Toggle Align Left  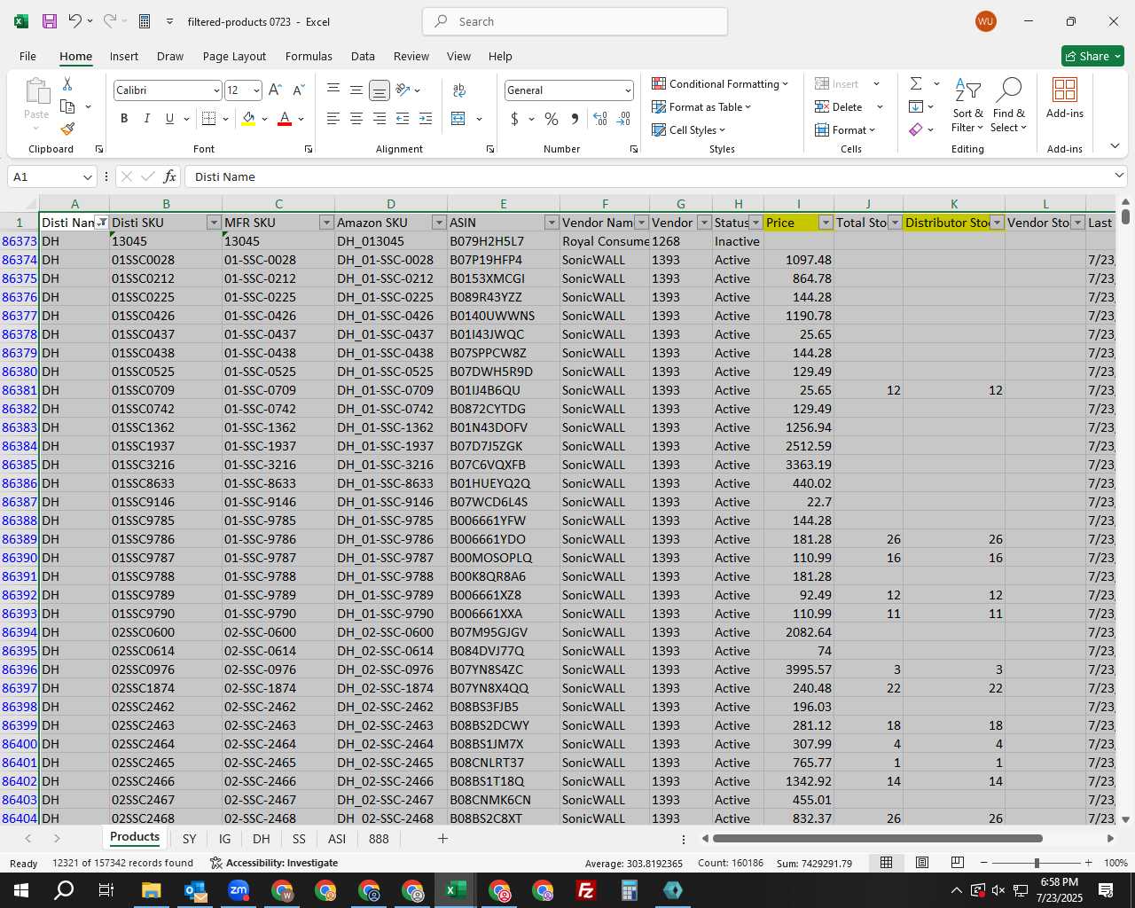pyautogui.click(x=333, y=118)
